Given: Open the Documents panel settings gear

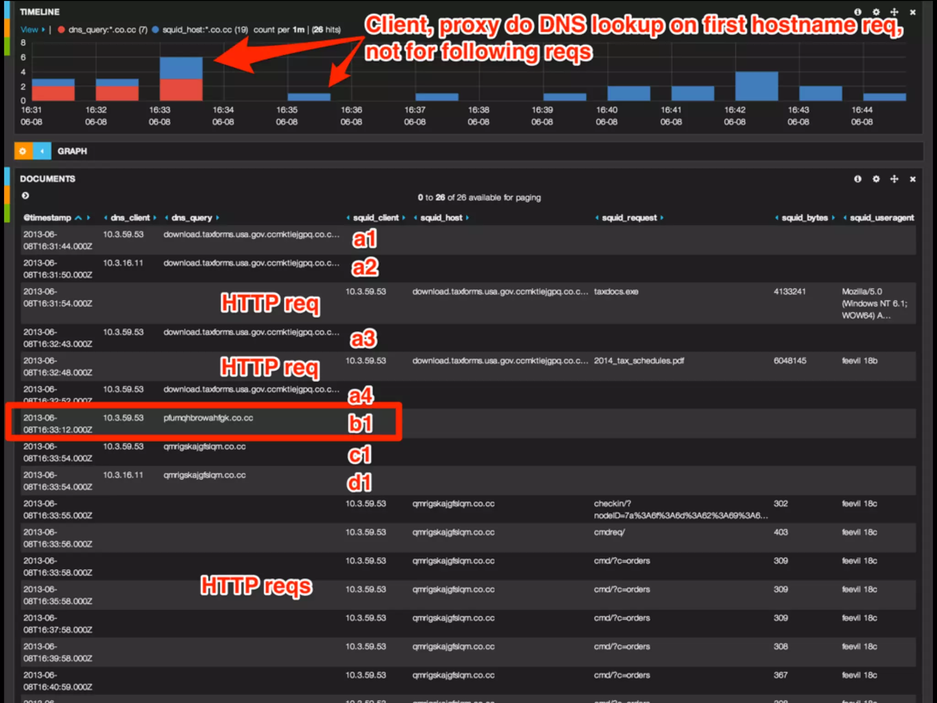Looking at the screenshot, I should pyautogui.click(x=876, y=179).
